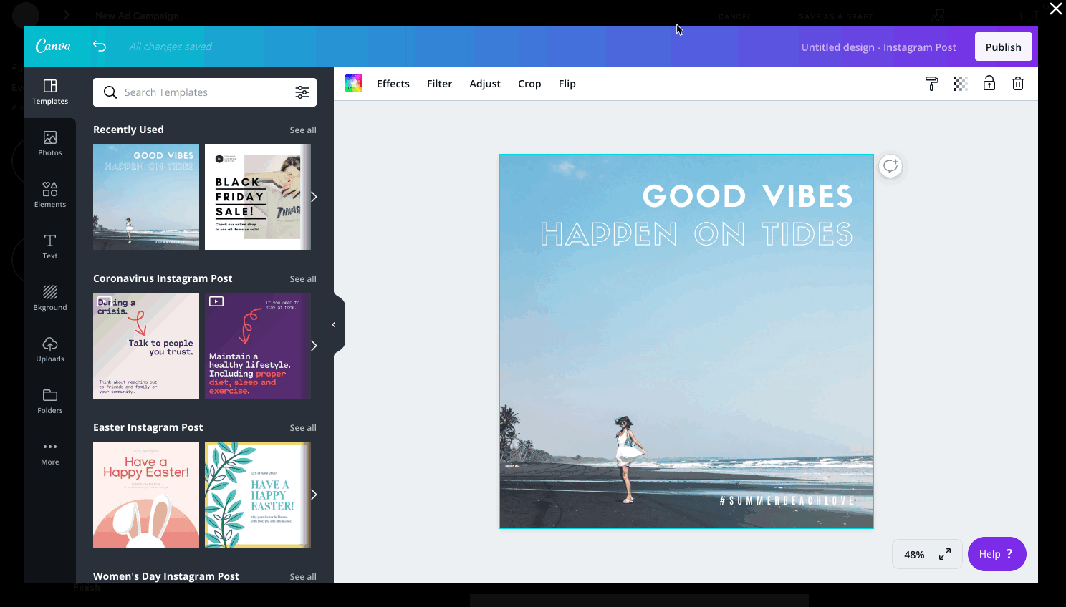Open the Photos sidebar tab
The height and width of the screenshot is (607, 1066).
tap(50, 144)
